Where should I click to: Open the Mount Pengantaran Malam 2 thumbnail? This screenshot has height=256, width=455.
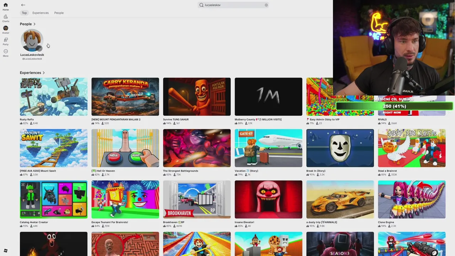pos(125,97)
